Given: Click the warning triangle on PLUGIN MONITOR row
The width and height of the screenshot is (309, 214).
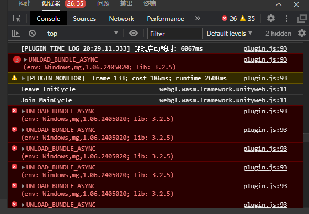Looking at the screenshot, I should coord(14,78).
